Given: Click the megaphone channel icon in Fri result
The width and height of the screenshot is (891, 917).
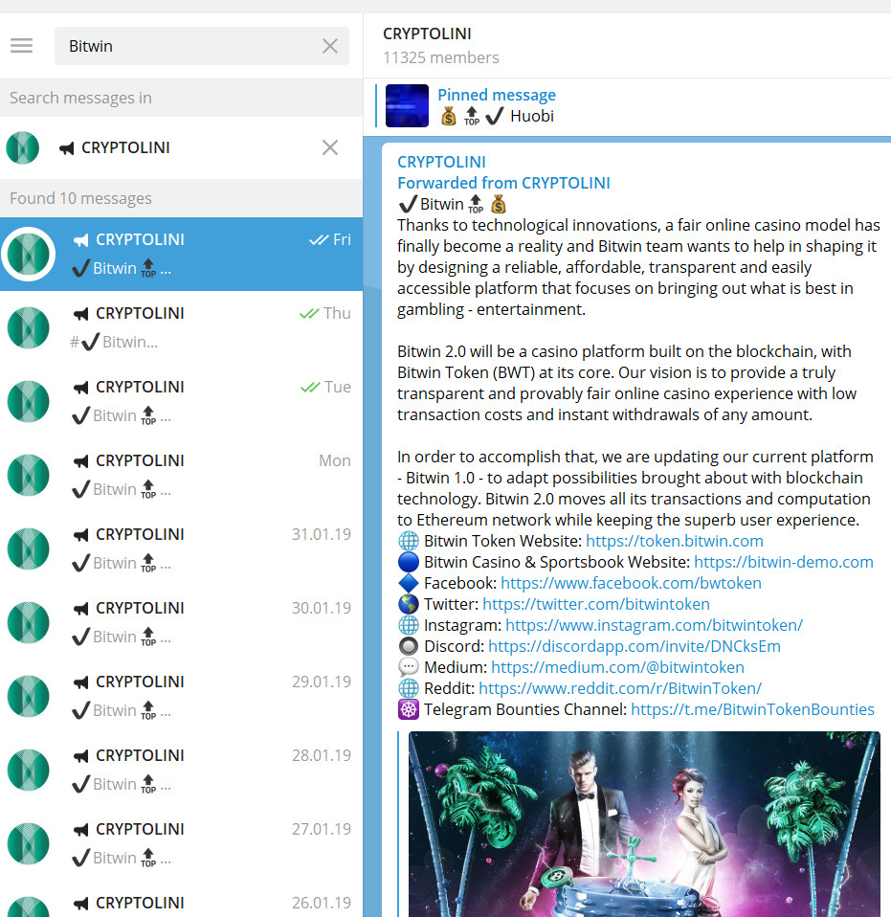Looking at the screenshot, I should 80,239.
